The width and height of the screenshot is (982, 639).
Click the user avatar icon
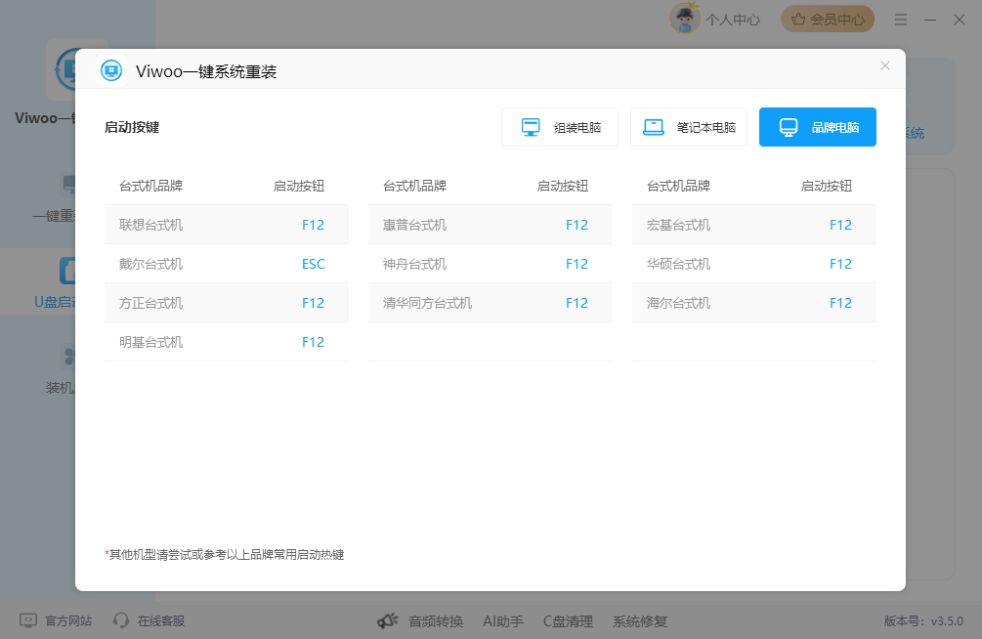pyautogui.click(x=685, y=19)
